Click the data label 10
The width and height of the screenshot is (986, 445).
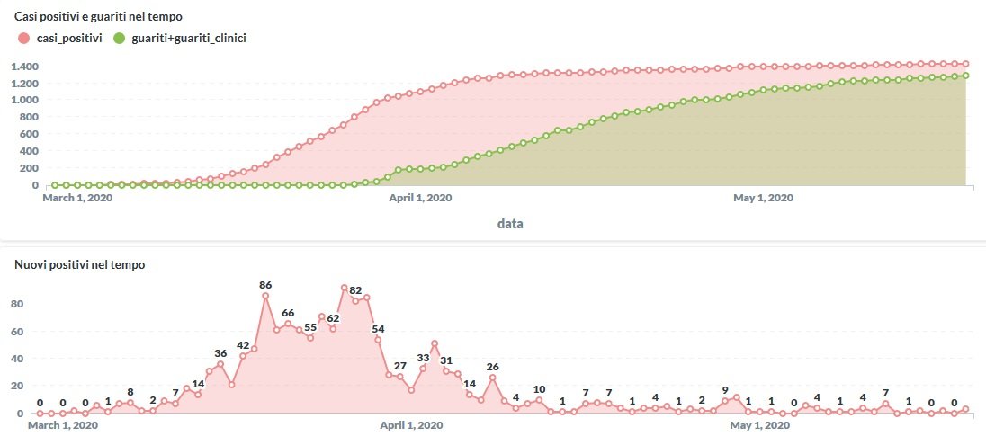539,389
